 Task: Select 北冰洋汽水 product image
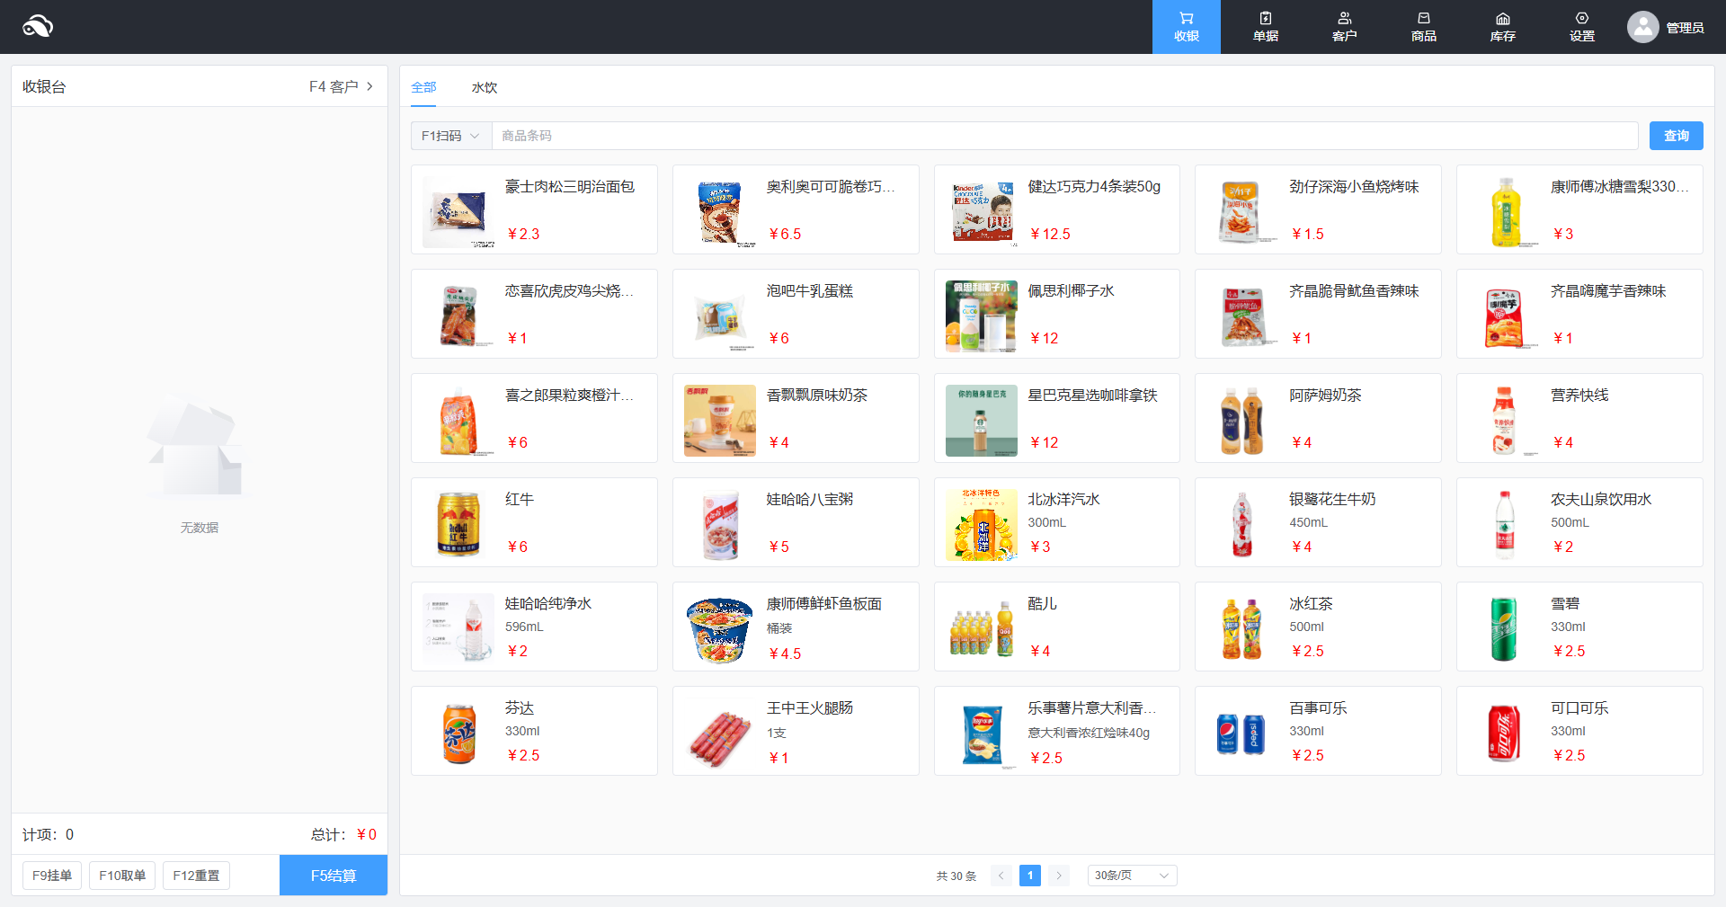click(982, 525)
